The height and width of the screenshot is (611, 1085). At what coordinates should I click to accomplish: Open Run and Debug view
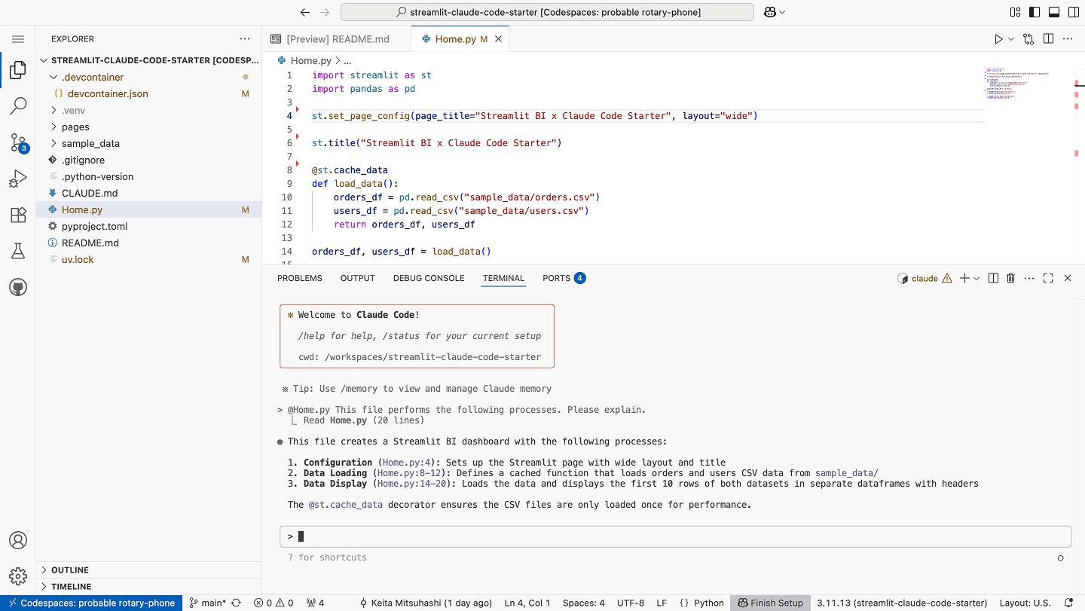[18, 179]
